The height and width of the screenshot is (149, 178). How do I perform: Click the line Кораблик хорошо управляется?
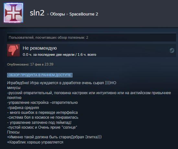click(x=35, y=142)
